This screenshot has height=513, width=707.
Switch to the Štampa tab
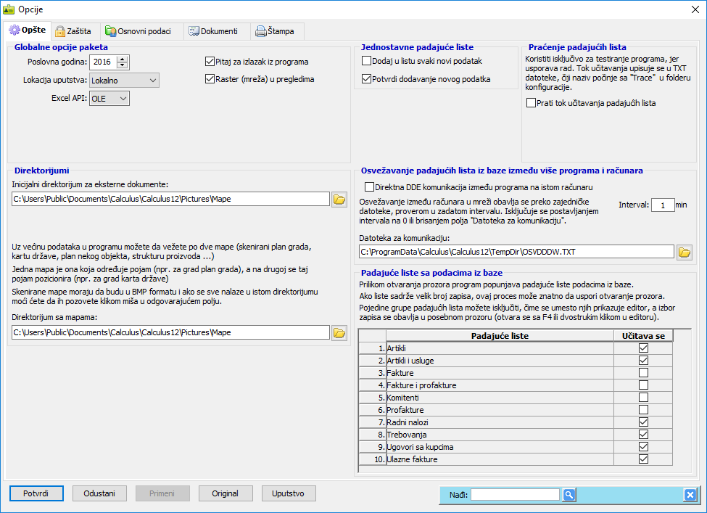pyautogui.click(x=277, y=31)
